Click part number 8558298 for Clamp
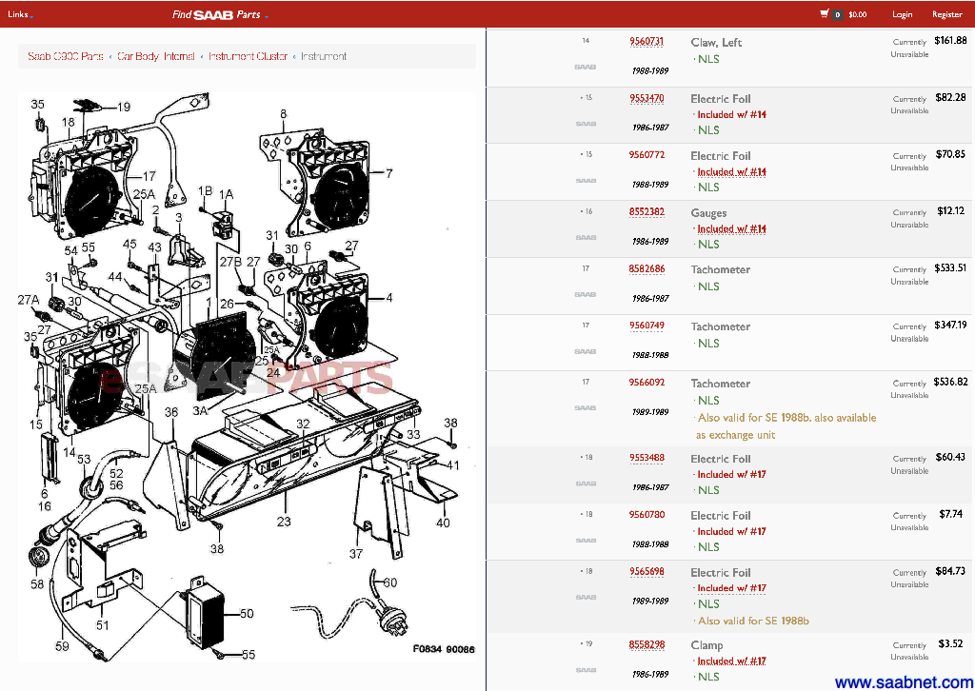Image resolution: width=975 pixels, height=691 pixels. coord(647,644)
